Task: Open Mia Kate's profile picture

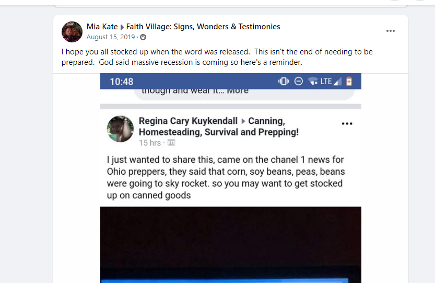Action: pos(72,32)
